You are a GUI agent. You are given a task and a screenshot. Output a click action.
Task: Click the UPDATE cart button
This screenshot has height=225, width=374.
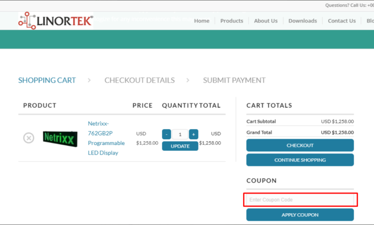pos(180,146)
